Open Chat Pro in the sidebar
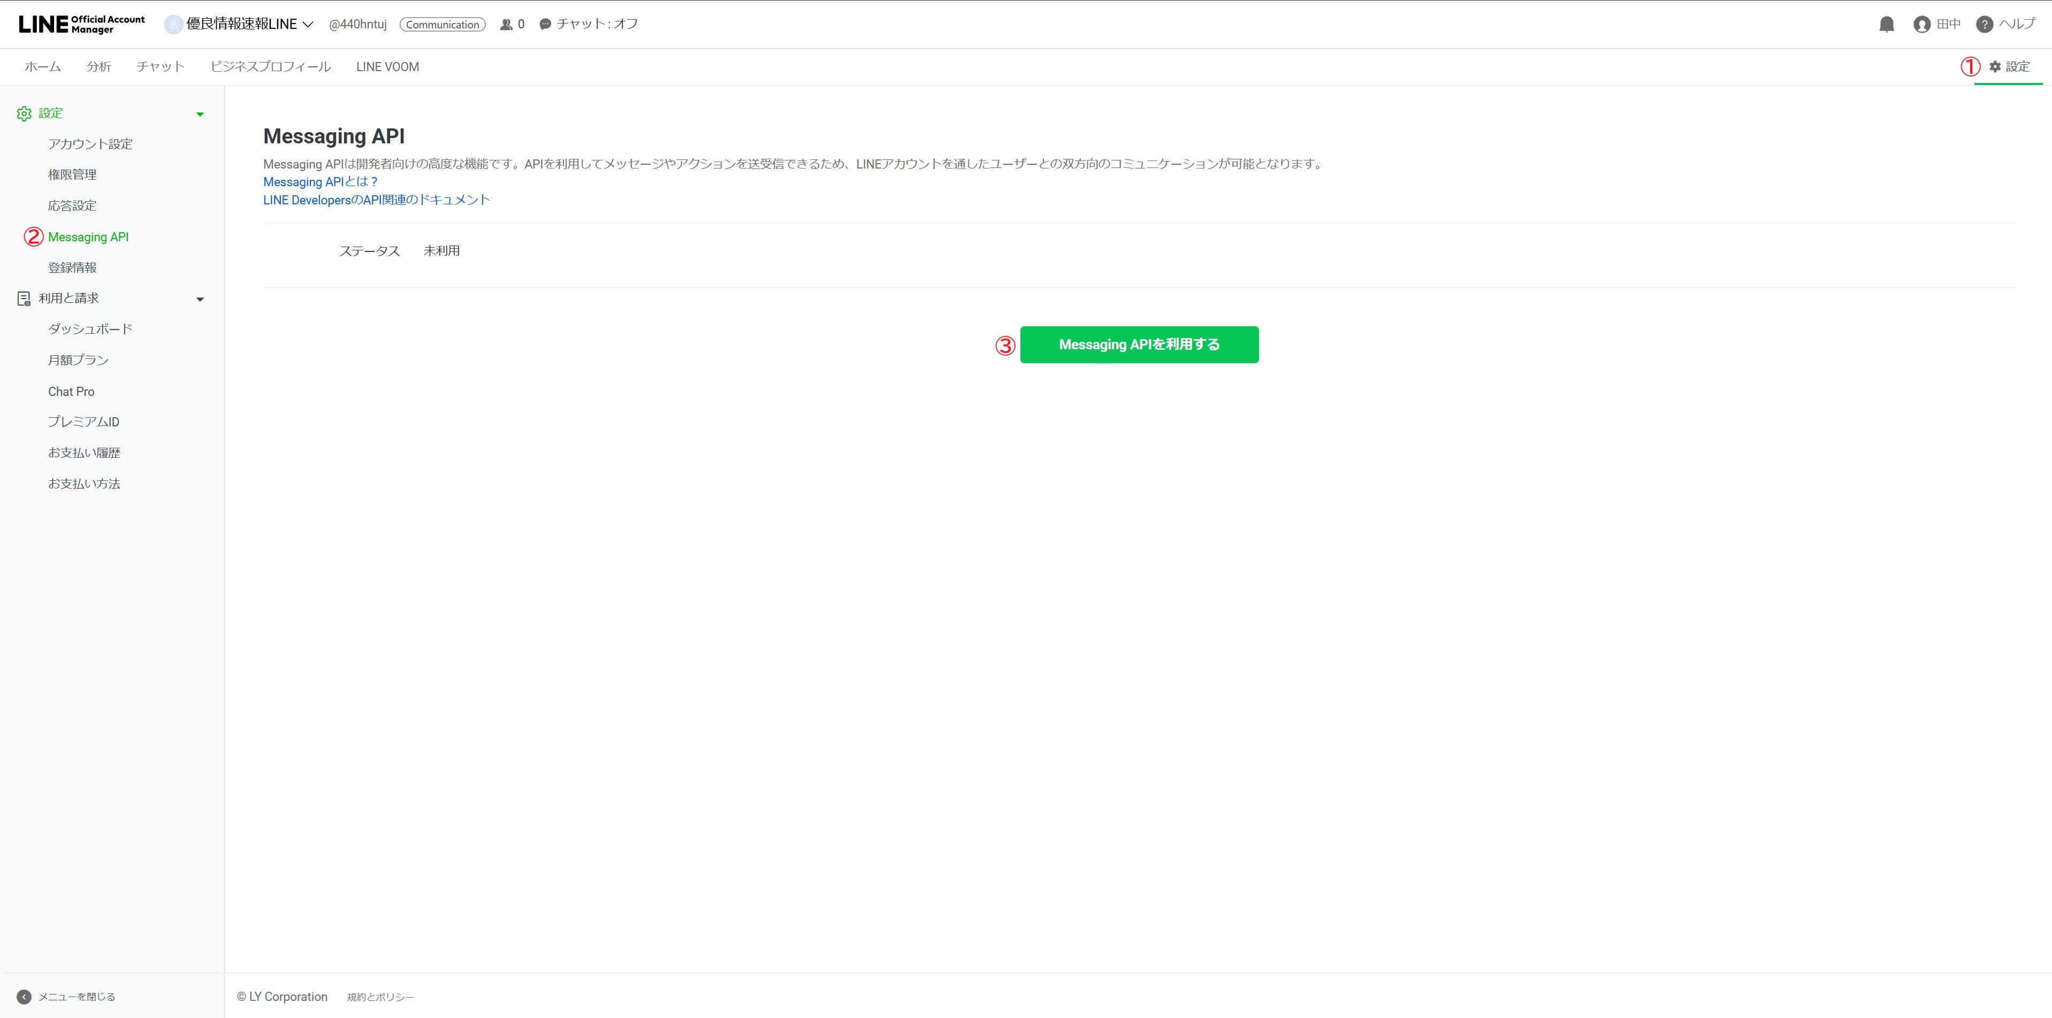The height and width of the screenshot is (1018, 2052). (71, 391)
